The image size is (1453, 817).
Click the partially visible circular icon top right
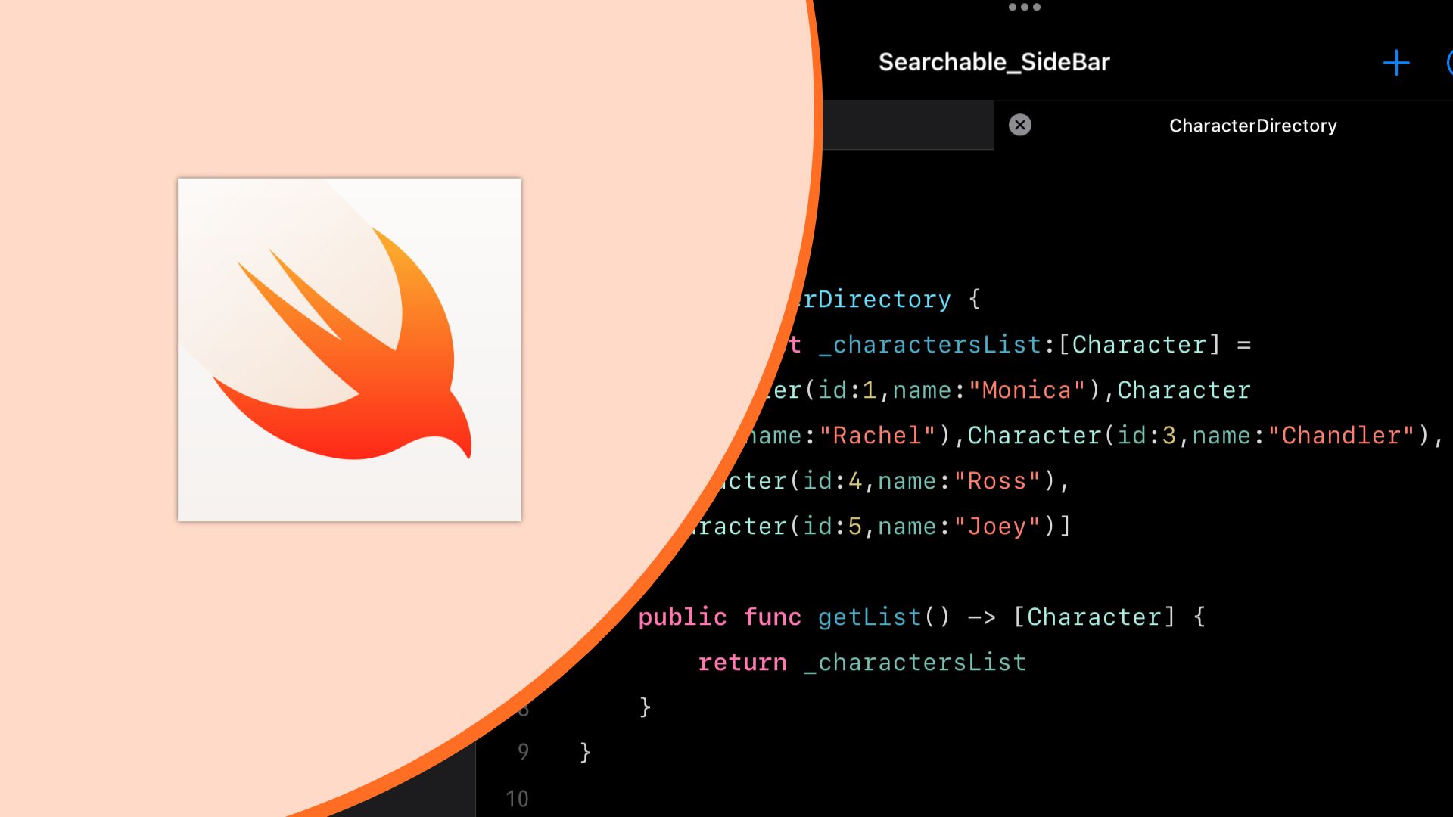click(x=1448, y=62)
